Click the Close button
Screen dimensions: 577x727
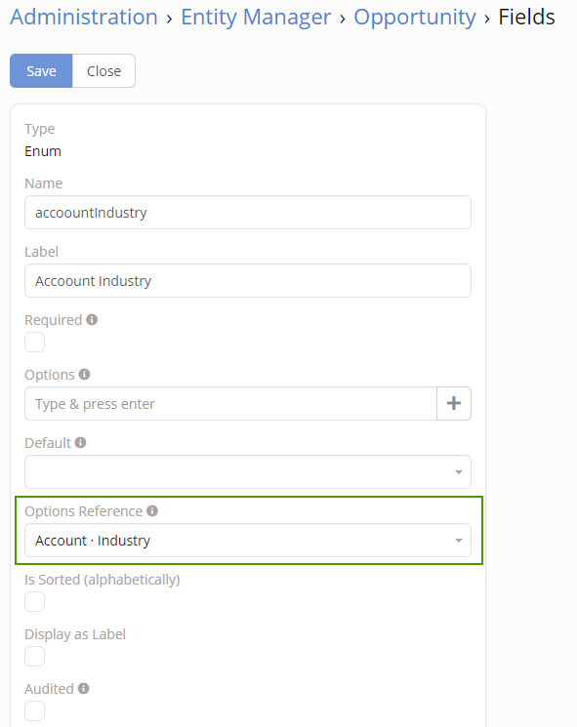(103, 71)
